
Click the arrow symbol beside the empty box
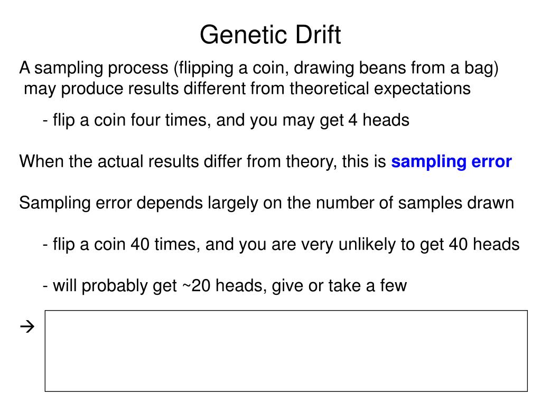pos(27,326)
